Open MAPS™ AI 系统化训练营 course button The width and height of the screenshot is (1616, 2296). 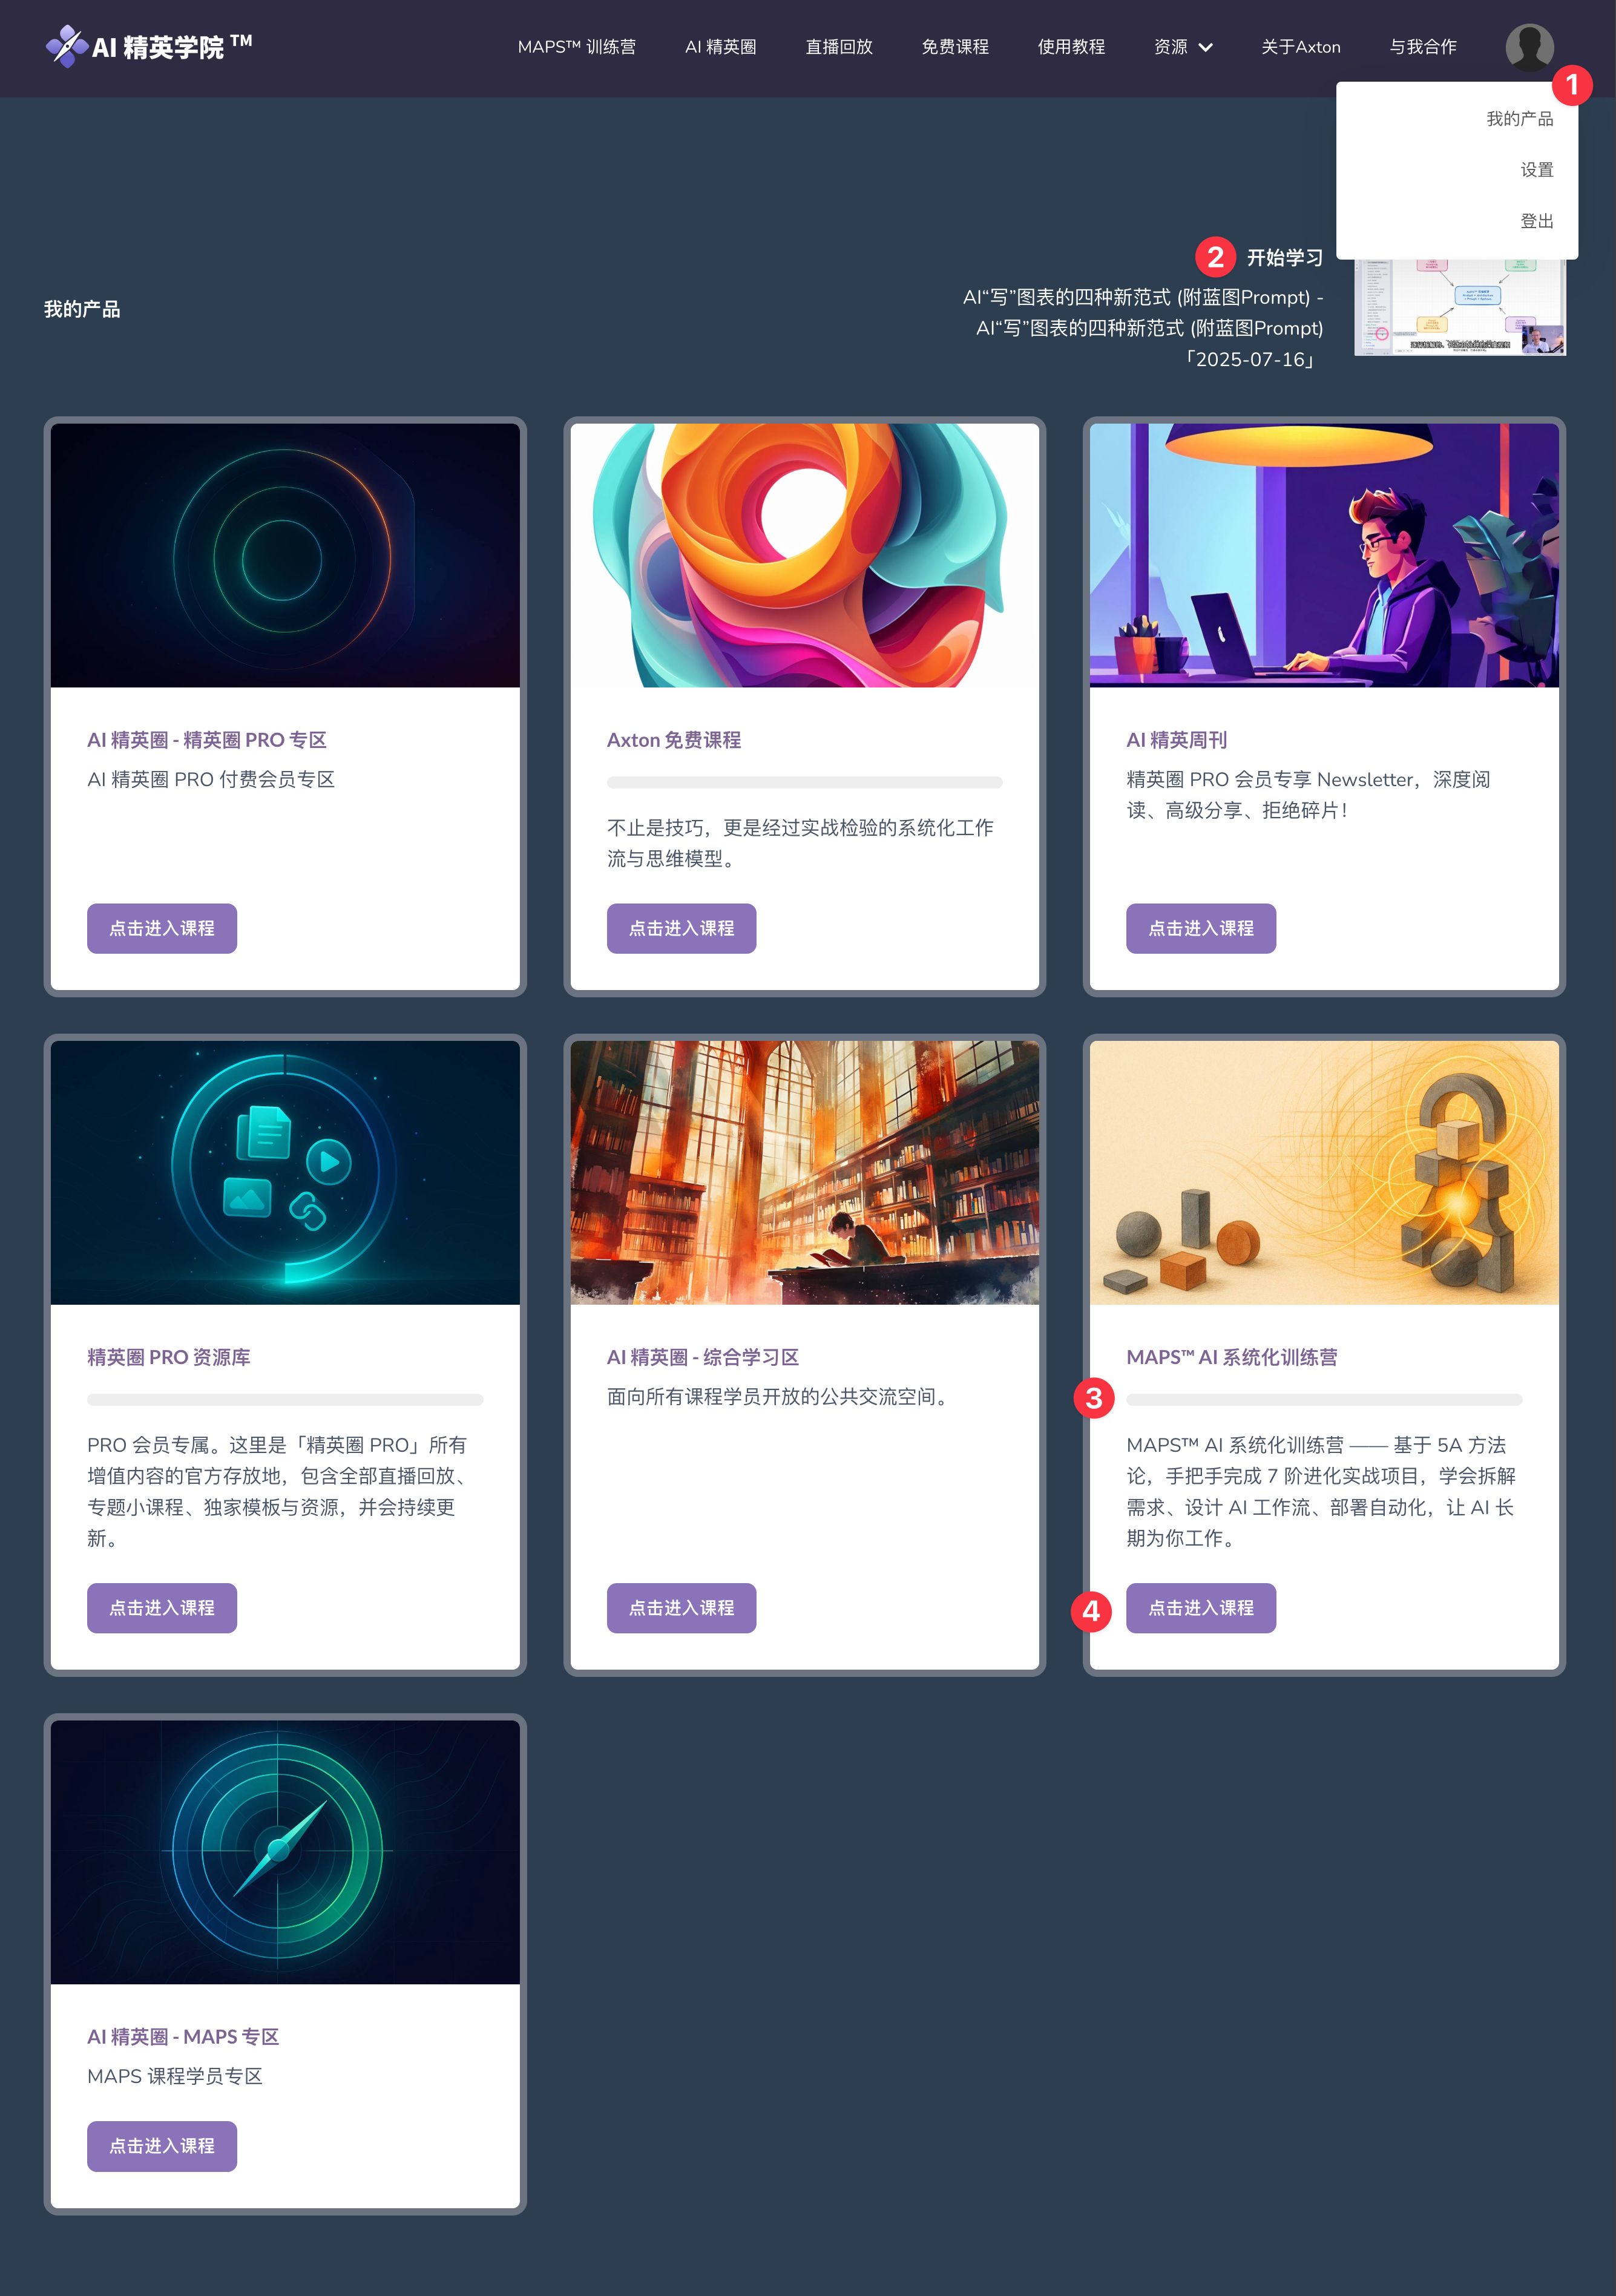(1200, 1607)
